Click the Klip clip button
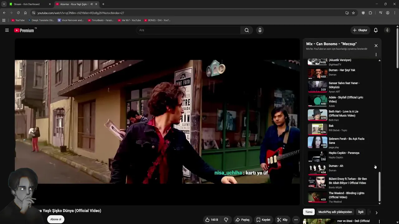 click(282, 220)
